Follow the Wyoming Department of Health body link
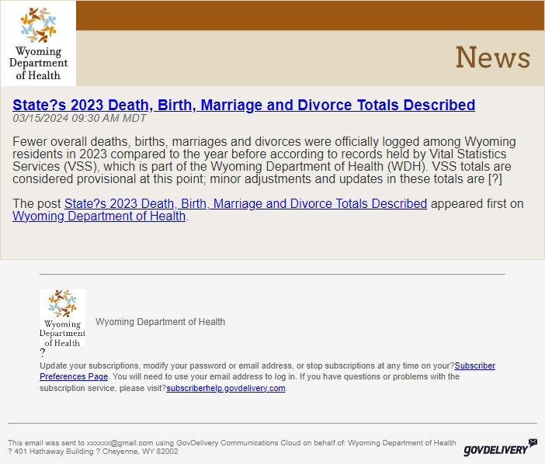545x464 pixels. click(x=99, y=216)
